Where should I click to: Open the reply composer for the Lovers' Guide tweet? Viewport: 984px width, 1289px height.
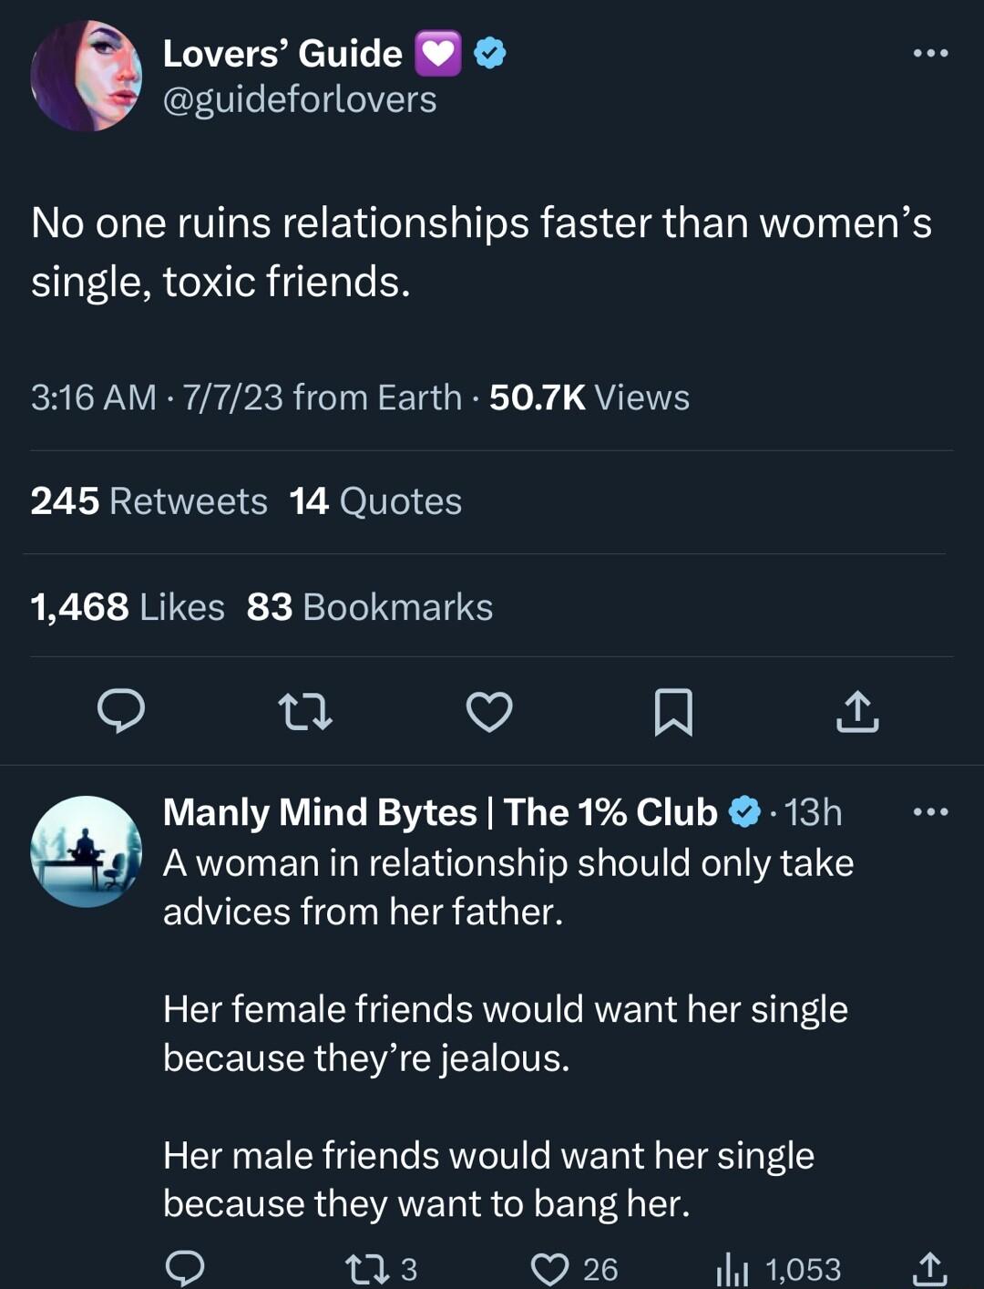coord(119,714)
